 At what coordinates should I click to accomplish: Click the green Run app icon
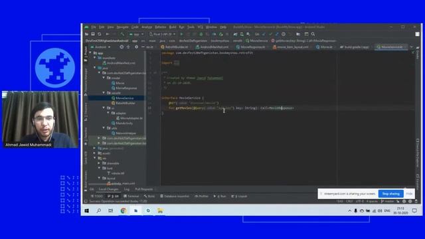[x=181, y=34]
